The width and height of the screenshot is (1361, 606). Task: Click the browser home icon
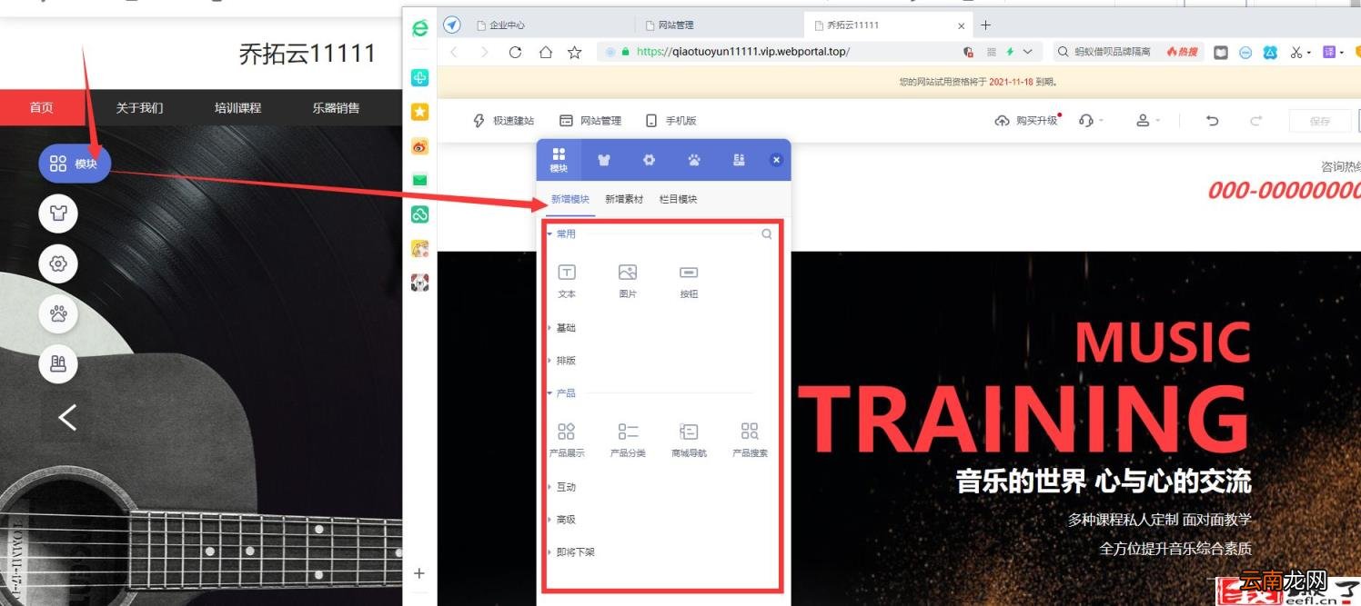(545, 52)
